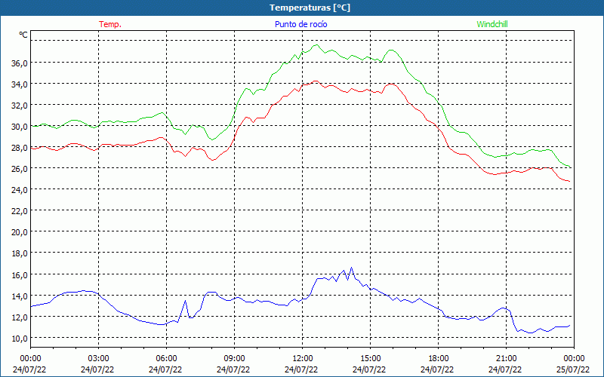
Task: Click the '24/07/22' date under 09:00
Action: (233, 369)
